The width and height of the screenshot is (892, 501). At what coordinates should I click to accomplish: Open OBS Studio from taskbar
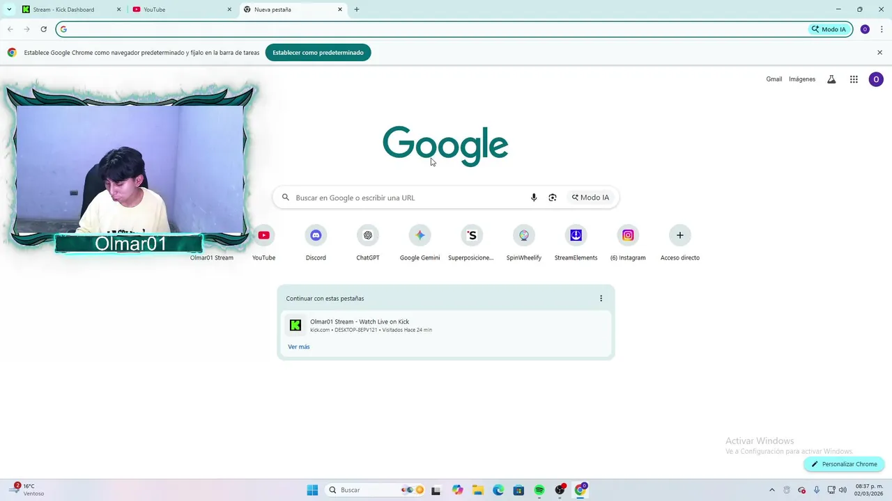(560, 490)
